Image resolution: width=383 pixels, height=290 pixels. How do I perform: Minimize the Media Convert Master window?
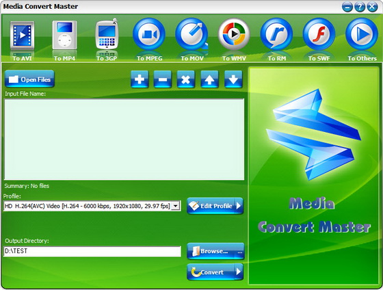tap(347, 7)
